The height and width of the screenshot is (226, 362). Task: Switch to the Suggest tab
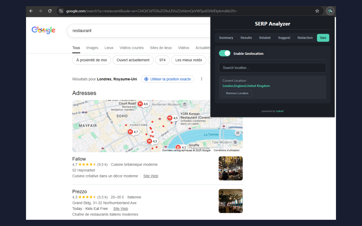click(x=284, y=38)
